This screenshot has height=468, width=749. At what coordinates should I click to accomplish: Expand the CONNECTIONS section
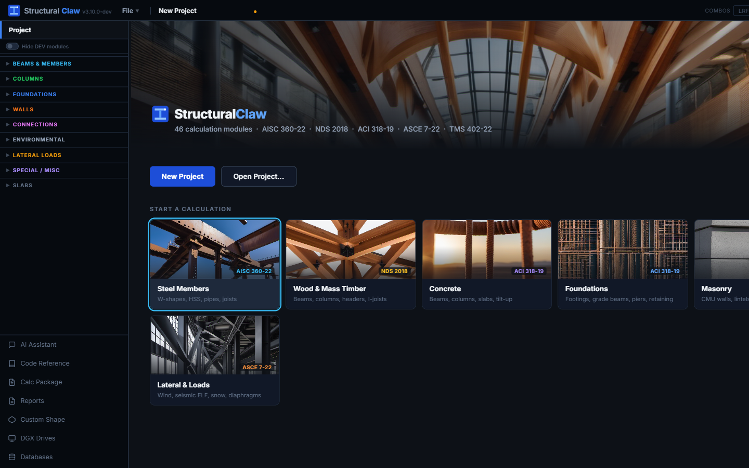[x=64, y=124]
